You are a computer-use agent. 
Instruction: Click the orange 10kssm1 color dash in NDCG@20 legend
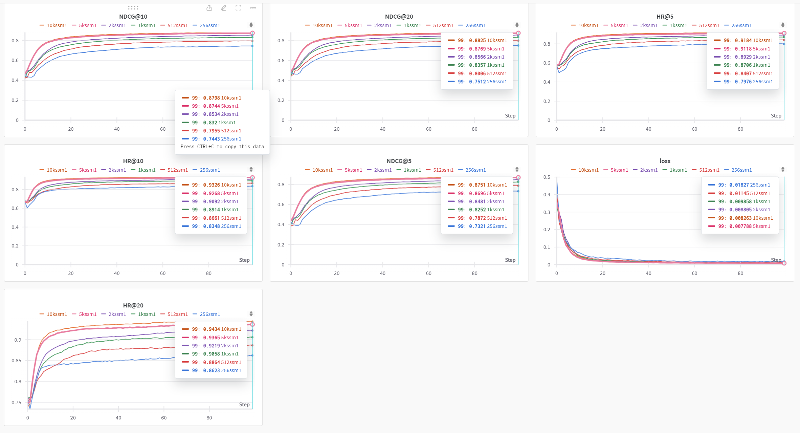[307, 25]
